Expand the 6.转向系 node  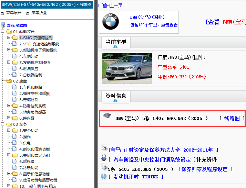pos(9,118)
